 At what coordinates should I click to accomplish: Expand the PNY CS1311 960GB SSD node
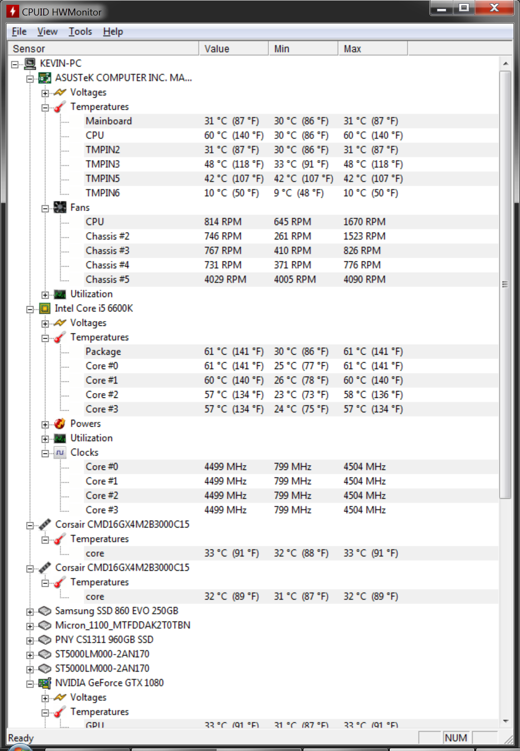tap(30, 640)
